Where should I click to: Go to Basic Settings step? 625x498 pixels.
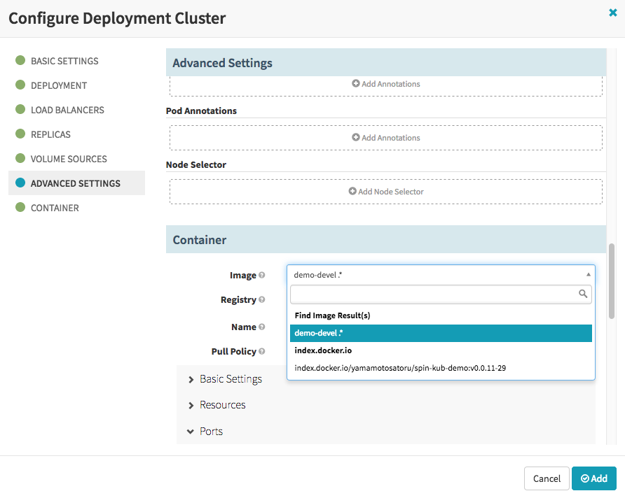pyautogui.click(x=64, y=61)
